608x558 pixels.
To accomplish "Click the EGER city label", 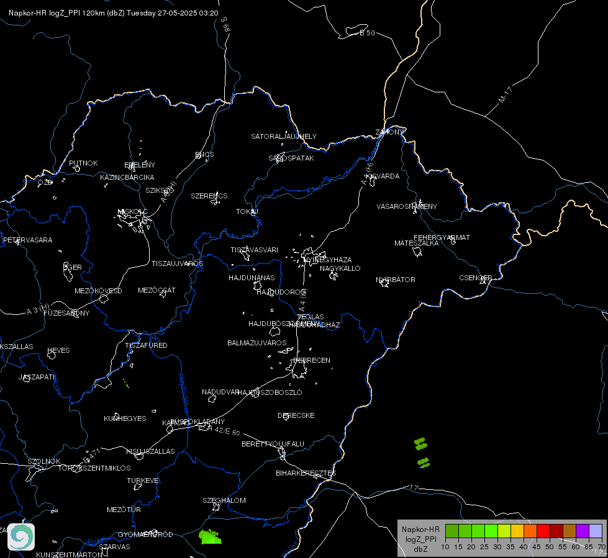I will click(x=73, y=267).
